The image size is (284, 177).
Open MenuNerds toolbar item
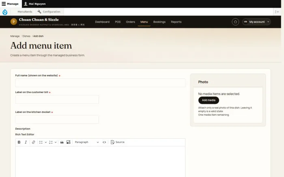[x=25, y=12]
